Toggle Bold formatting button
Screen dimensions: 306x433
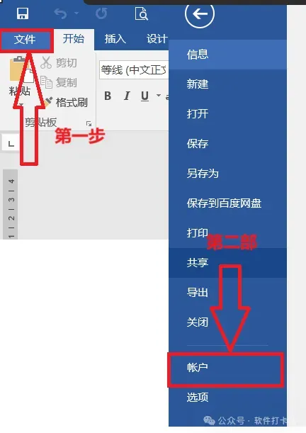click(x=108, y=96)
